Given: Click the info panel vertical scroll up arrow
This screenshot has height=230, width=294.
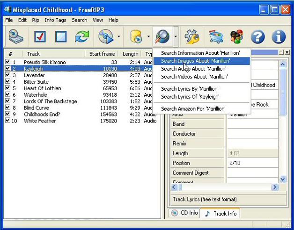Looking at the screenshot, I should click(x=283, y=65).
